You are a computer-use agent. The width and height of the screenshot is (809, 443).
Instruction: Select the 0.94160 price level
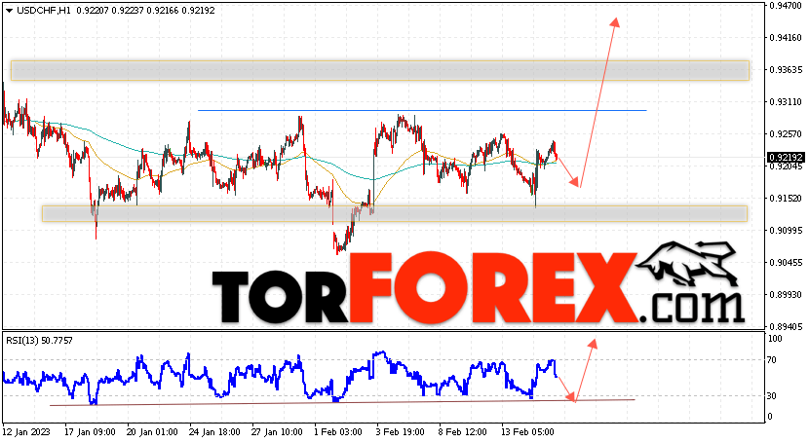[x=786, y=38]
